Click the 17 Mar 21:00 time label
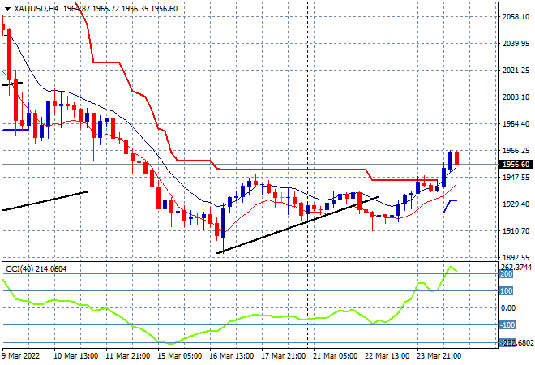The image size is (535, 365). [283, 356]
